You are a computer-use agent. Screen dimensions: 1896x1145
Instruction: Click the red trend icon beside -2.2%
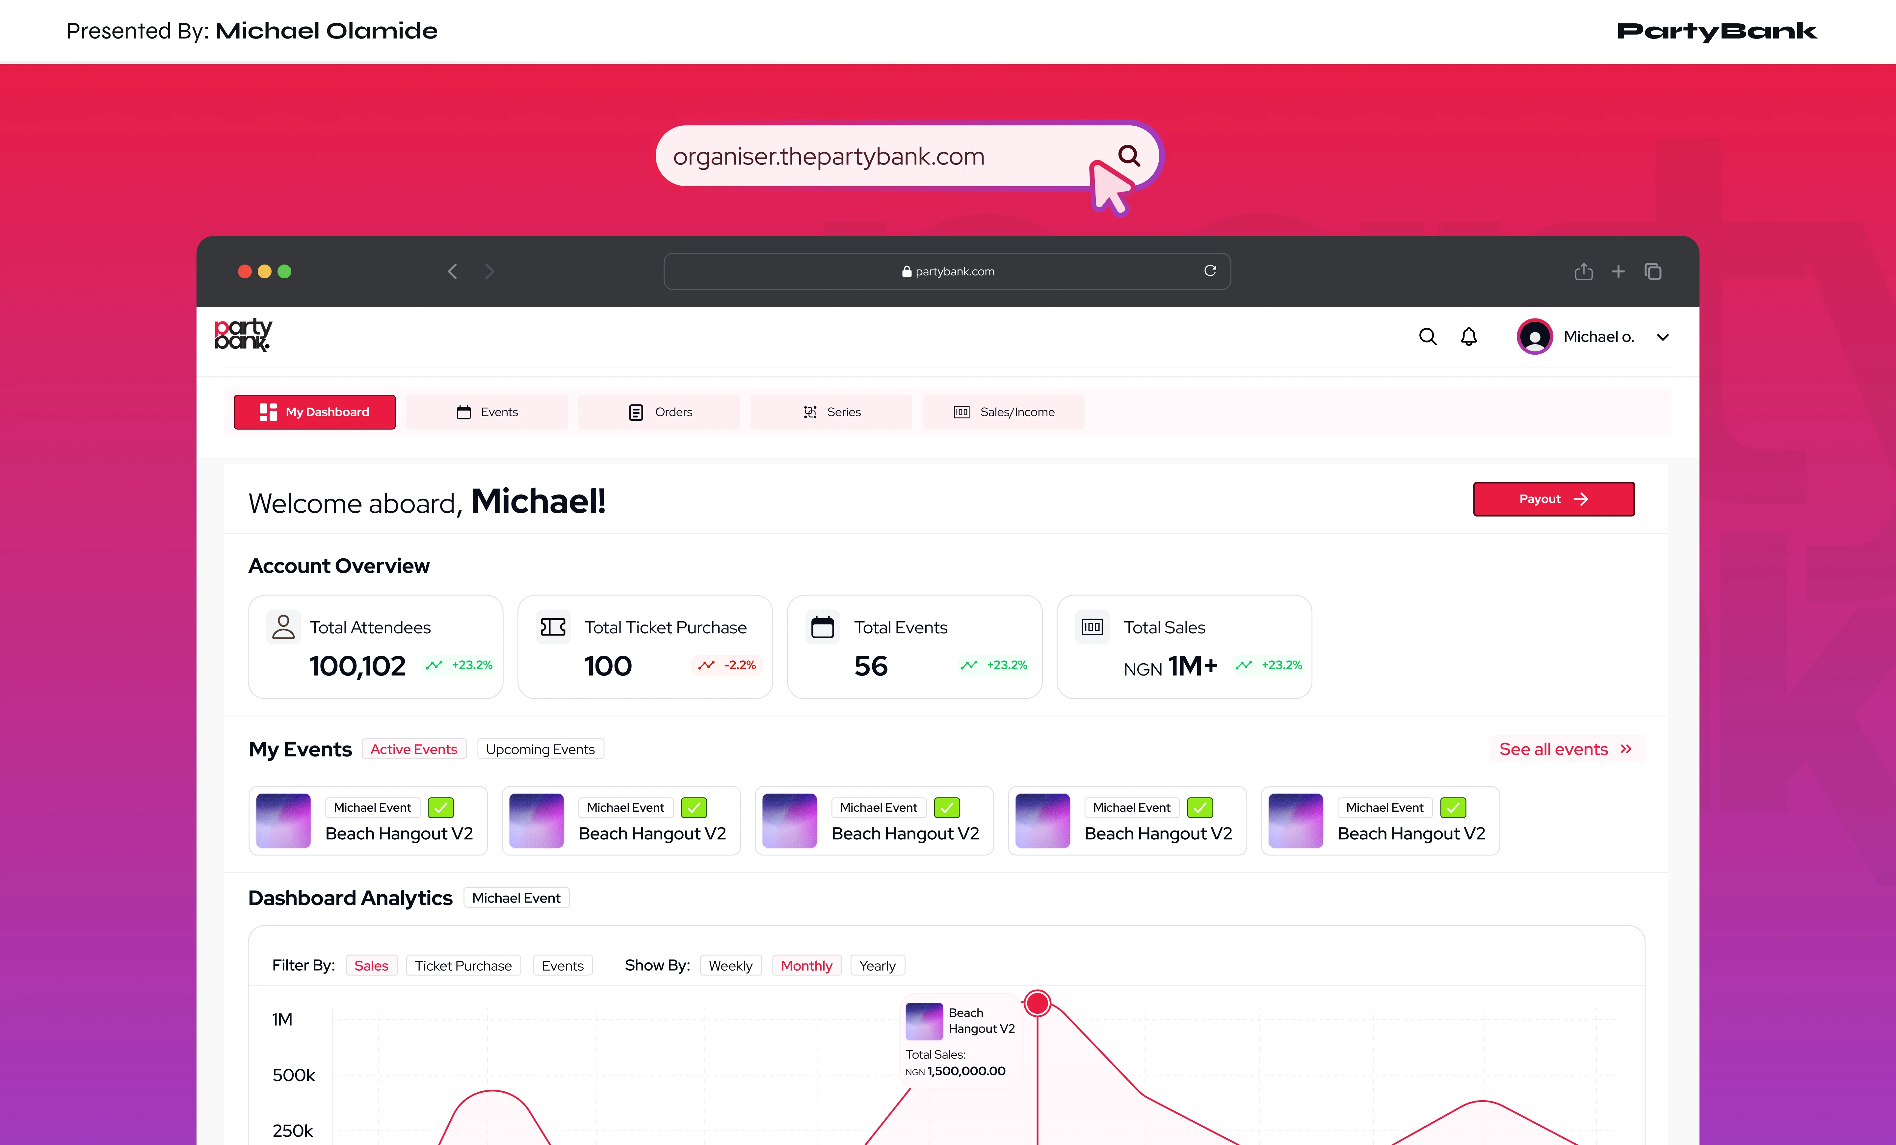(x=706, y=665)
